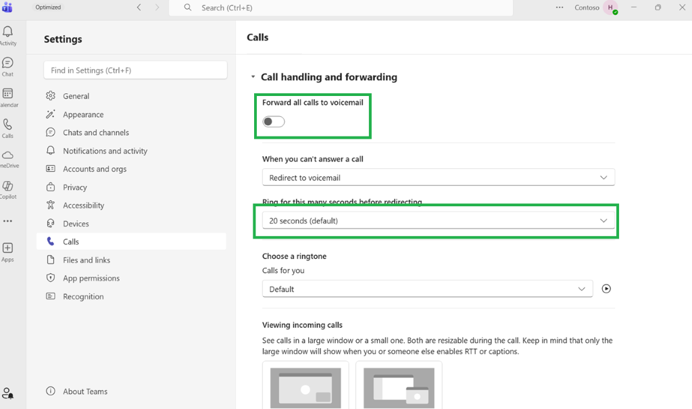Click the search magnifier icon
This screenshot has height=409, width=692.
pyautogui.click(x=188, y=7)
